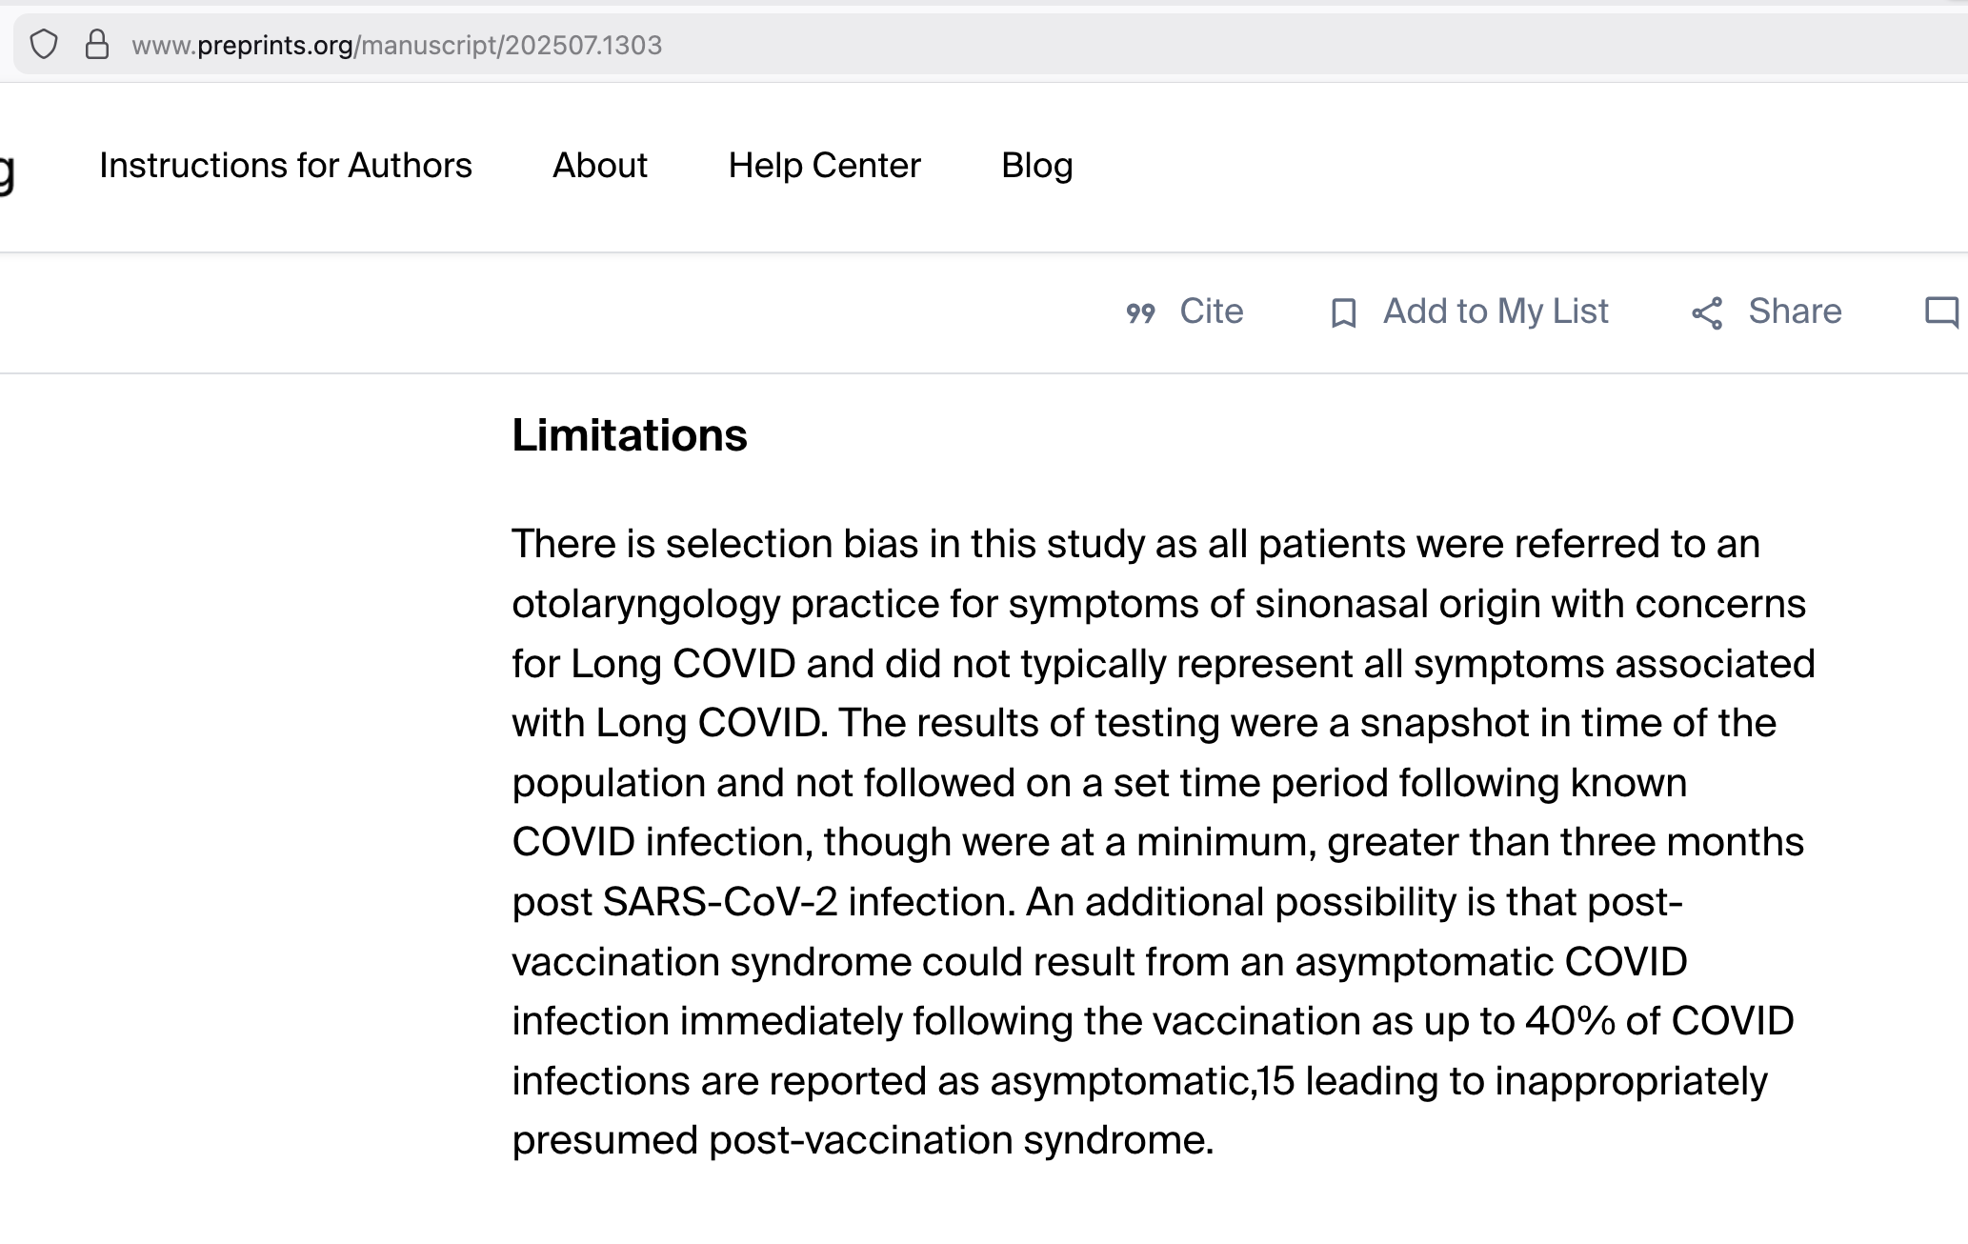Click the '40%' figure in the text
1968x1244 pixels.
click(x=1570, y=1021)
